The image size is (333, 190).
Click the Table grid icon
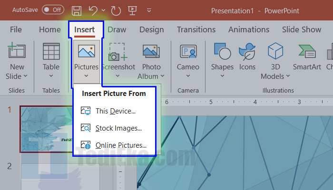[51, 51]
